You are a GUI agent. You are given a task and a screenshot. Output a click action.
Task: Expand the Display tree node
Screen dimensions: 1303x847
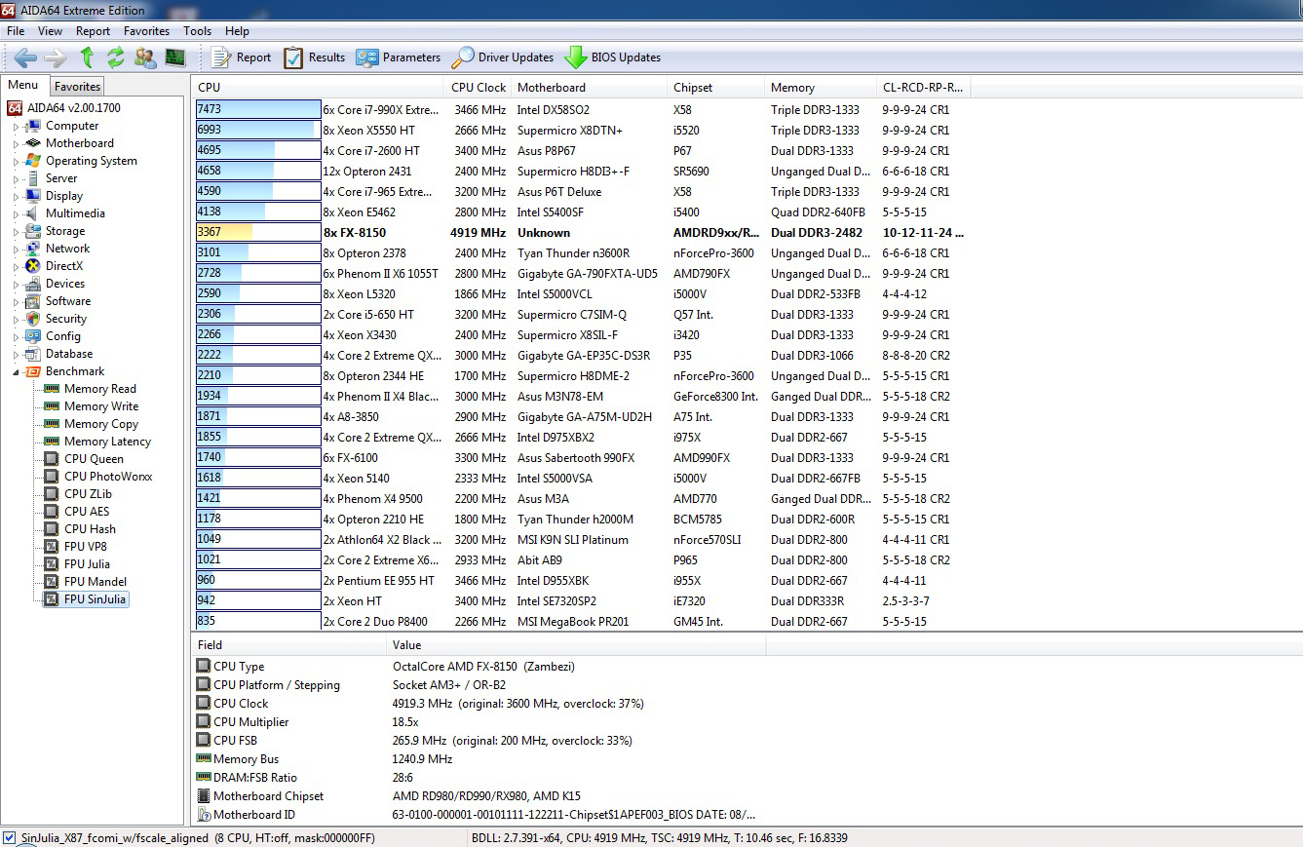point(15,196)
